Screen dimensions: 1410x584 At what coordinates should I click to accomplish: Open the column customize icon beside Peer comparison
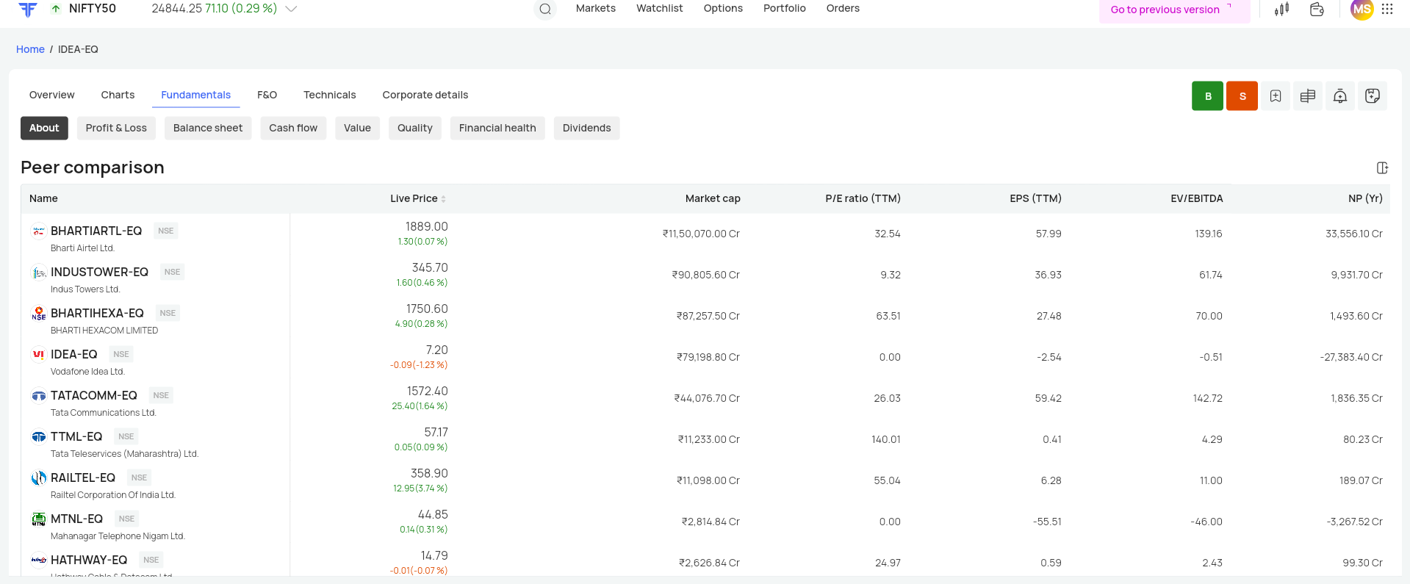1382,168
